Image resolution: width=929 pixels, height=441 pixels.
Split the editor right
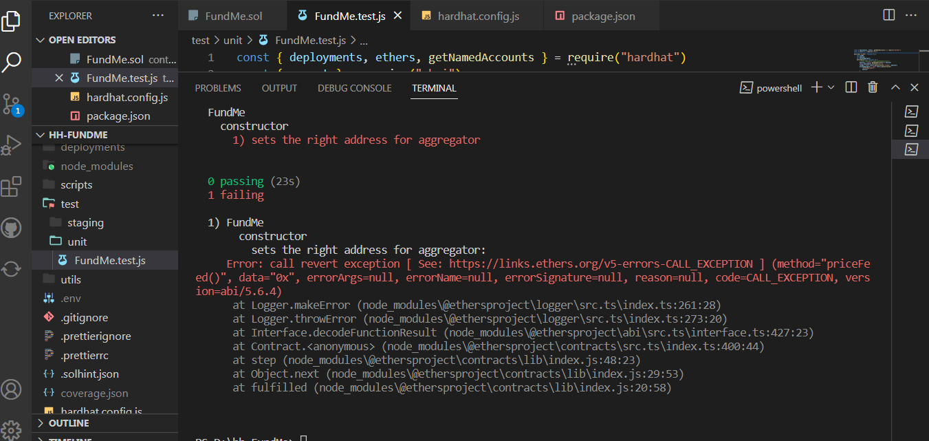pos(889,15)
